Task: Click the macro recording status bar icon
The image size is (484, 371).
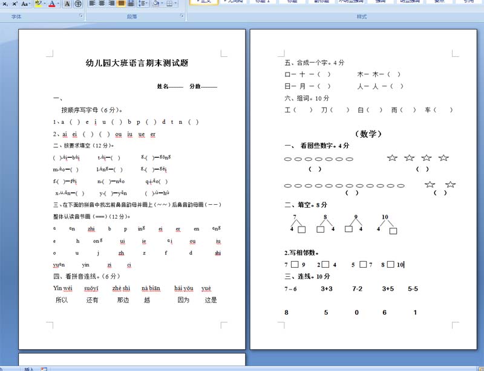Action: pyautogui.click(x=44, y=369)
